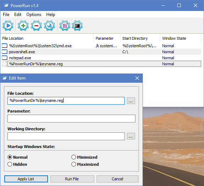Click the red minus Remove item icon
This screenshot has width=204, height=186.
click(36, 26)
